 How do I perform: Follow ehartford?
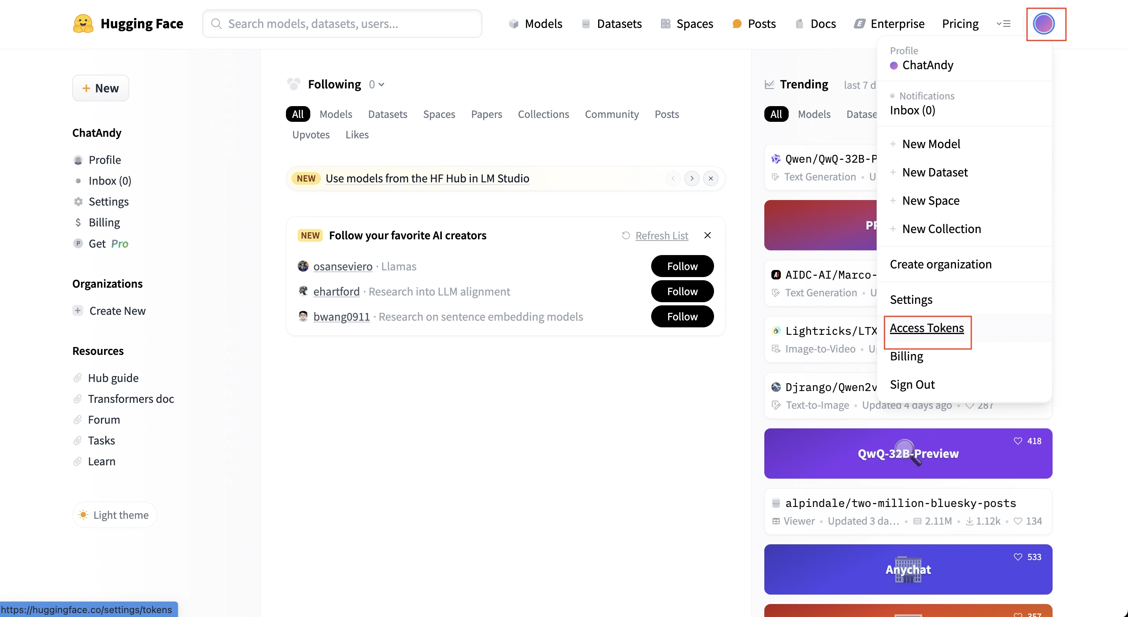(x=682, y=292)
